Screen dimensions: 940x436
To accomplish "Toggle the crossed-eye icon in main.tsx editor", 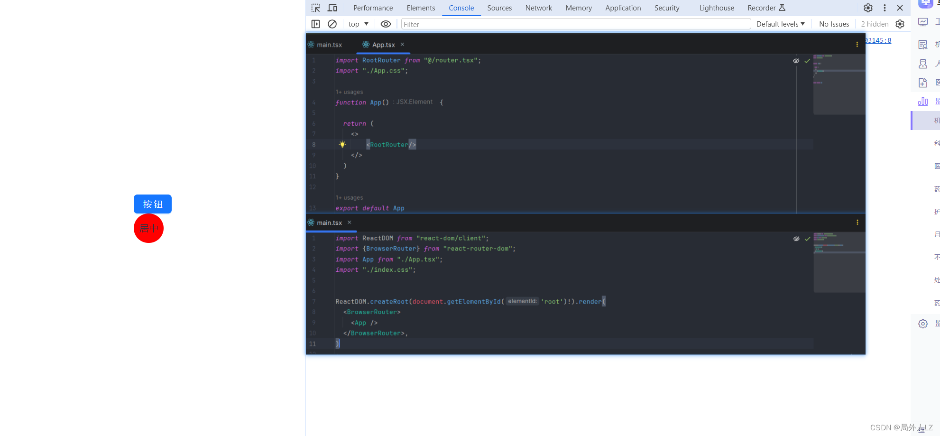I will tap(796, 239).
